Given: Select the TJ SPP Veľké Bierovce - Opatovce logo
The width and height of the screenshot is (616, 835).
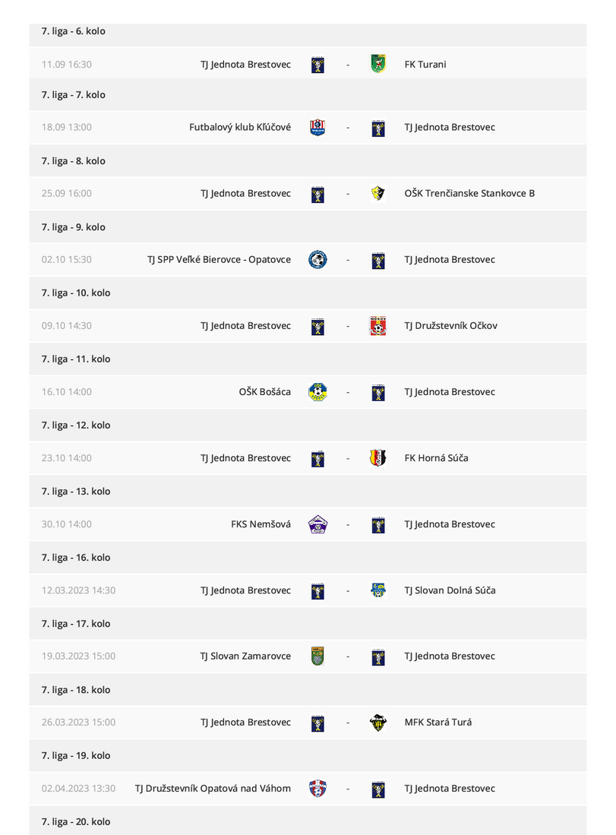Looking at the screenshot, I should click(317, 259).
